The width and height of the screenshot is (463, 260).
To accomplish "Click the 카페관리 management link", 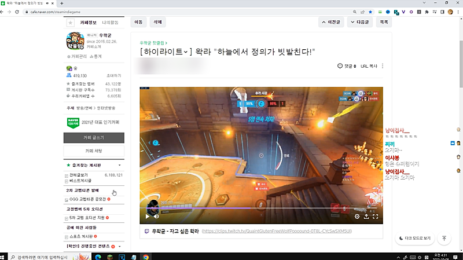I will (x=78, y=56).
